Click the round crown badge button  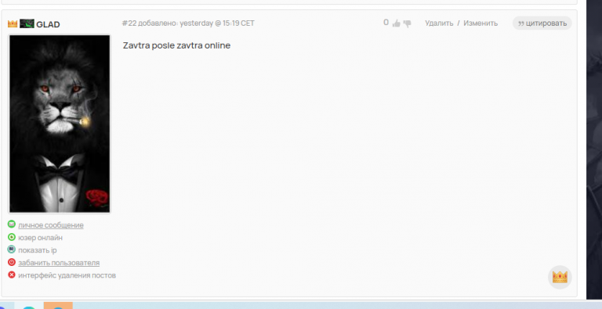click(x=560, y=277)
